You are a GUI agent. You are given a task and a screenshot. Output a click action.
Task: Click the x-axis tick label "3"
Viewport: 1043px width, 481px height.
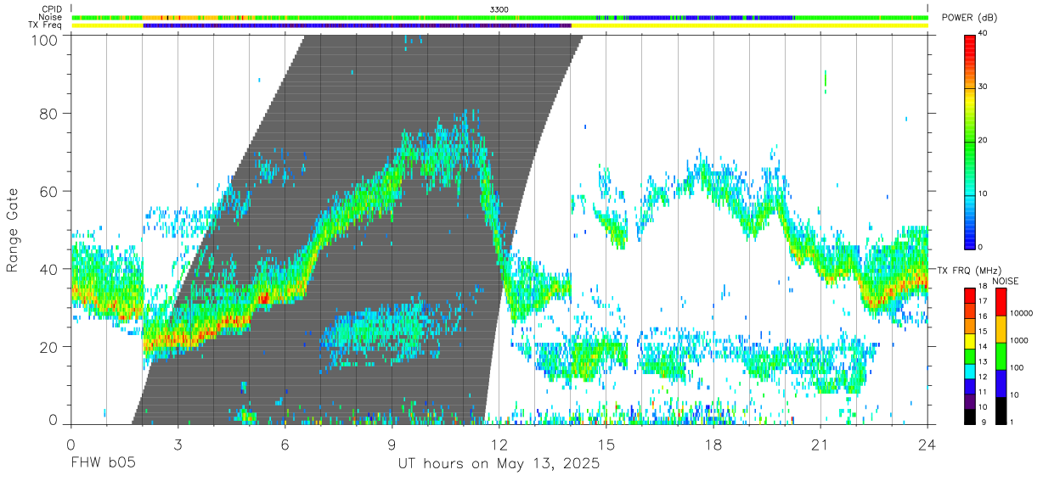pyautogui.click(x=178, y=445)
